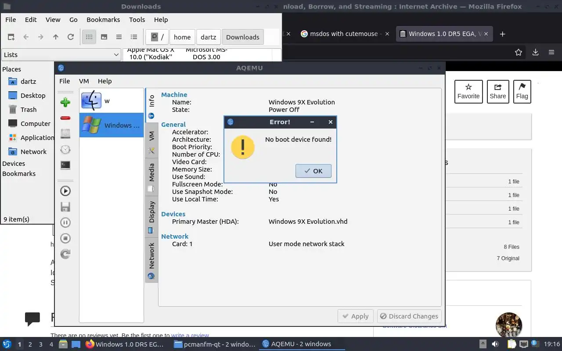Open a new tab in the file manager toolbar
Image resolution: width=562 pixels, height=351 pixels.
pyautogui.click(x=11, y=37)
